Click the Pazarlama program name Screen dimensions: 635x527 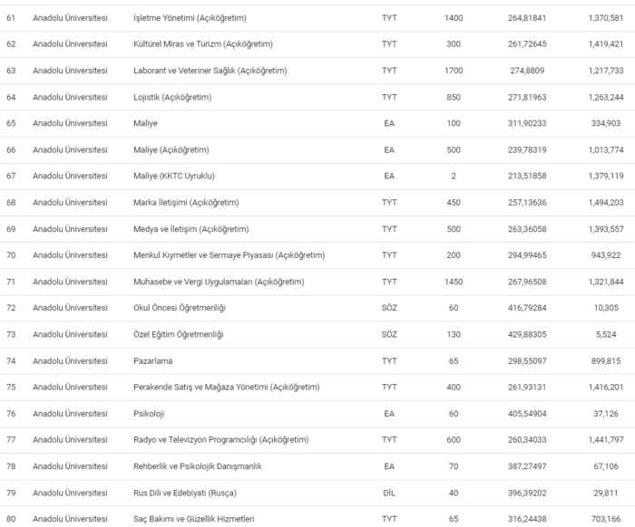click(152, 360)
